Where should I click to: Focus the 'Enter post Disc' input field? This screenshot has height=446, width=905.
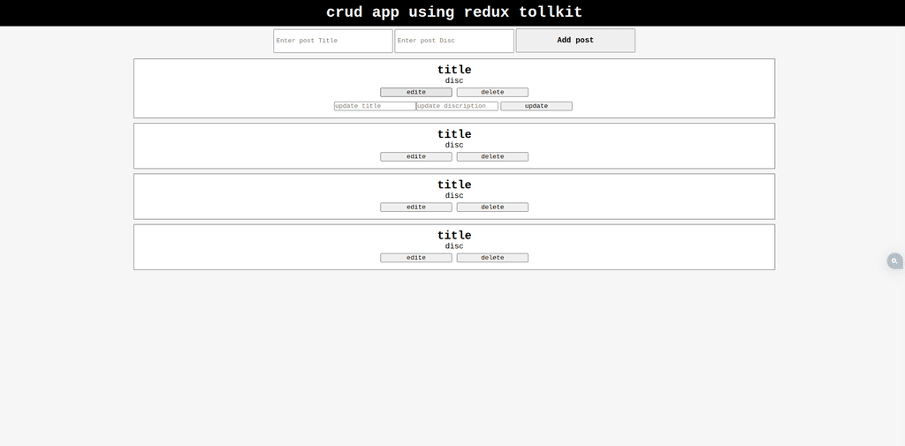(454, 41)
